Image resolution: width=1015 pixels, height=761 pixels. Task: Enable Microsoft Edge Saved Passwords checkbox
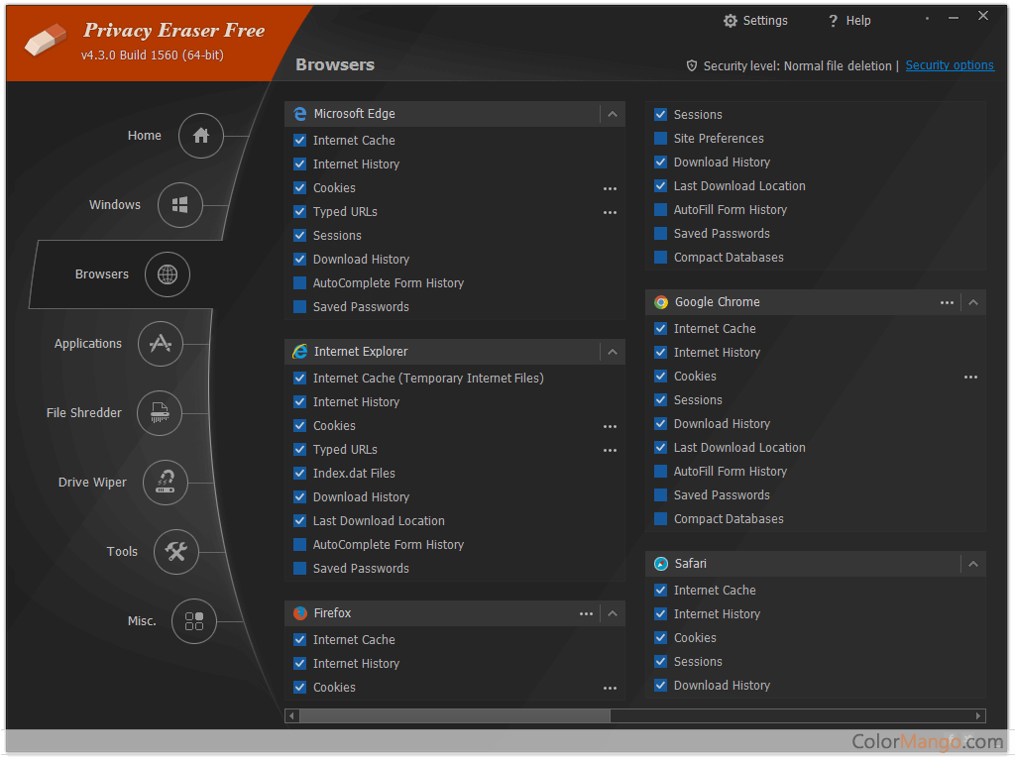(x=299, y=307)
